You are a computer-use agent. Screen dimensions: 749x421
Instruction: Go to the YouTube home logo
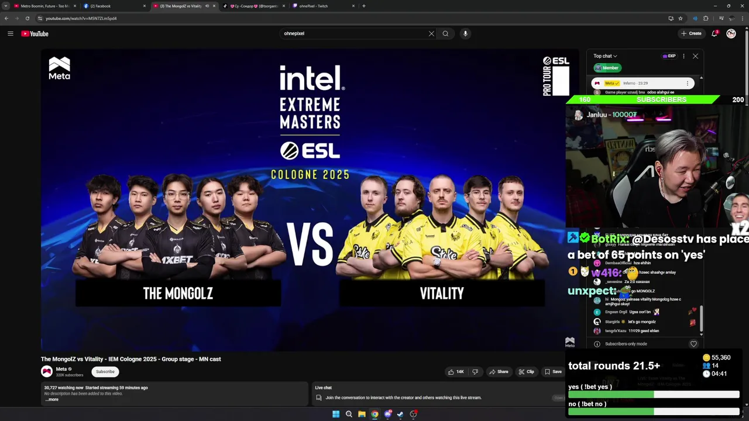coord(35,33)
